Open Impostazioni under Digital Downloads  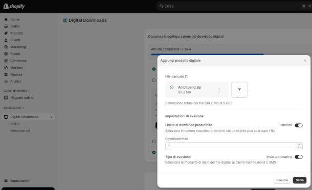click(x=20, y=130)
